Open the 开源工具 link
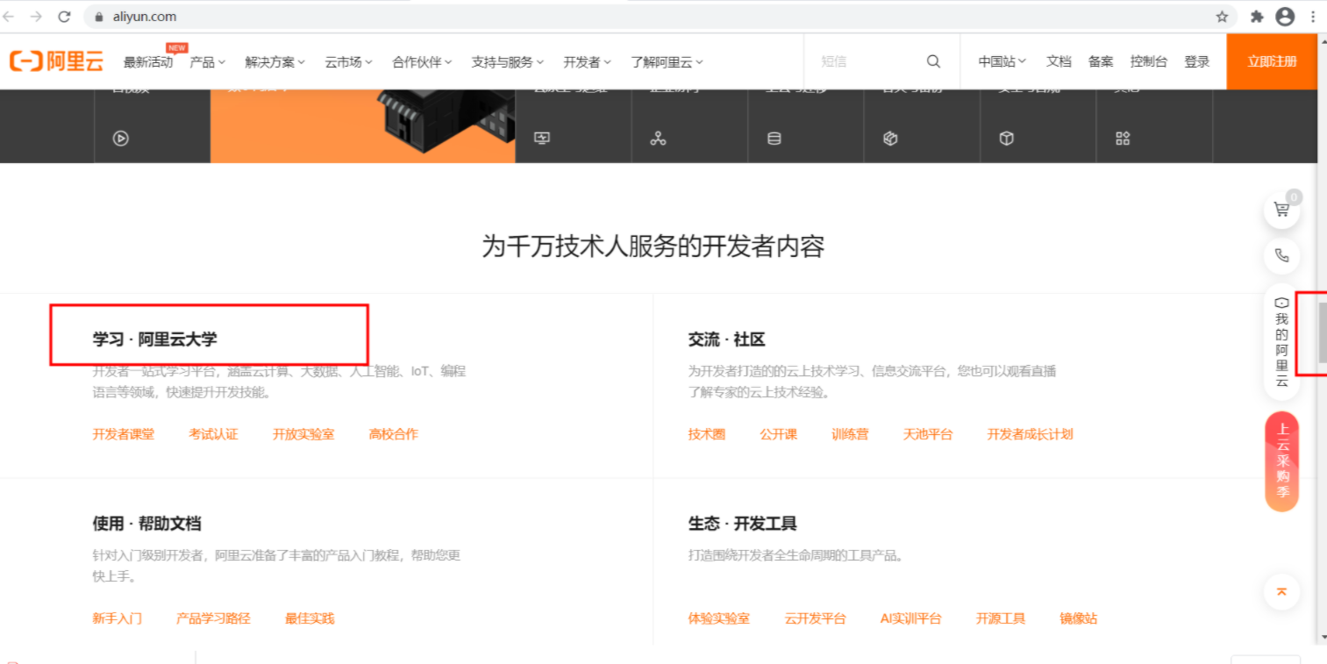Viewport: 1327px width, 664px height. [x=1001, y=618]
